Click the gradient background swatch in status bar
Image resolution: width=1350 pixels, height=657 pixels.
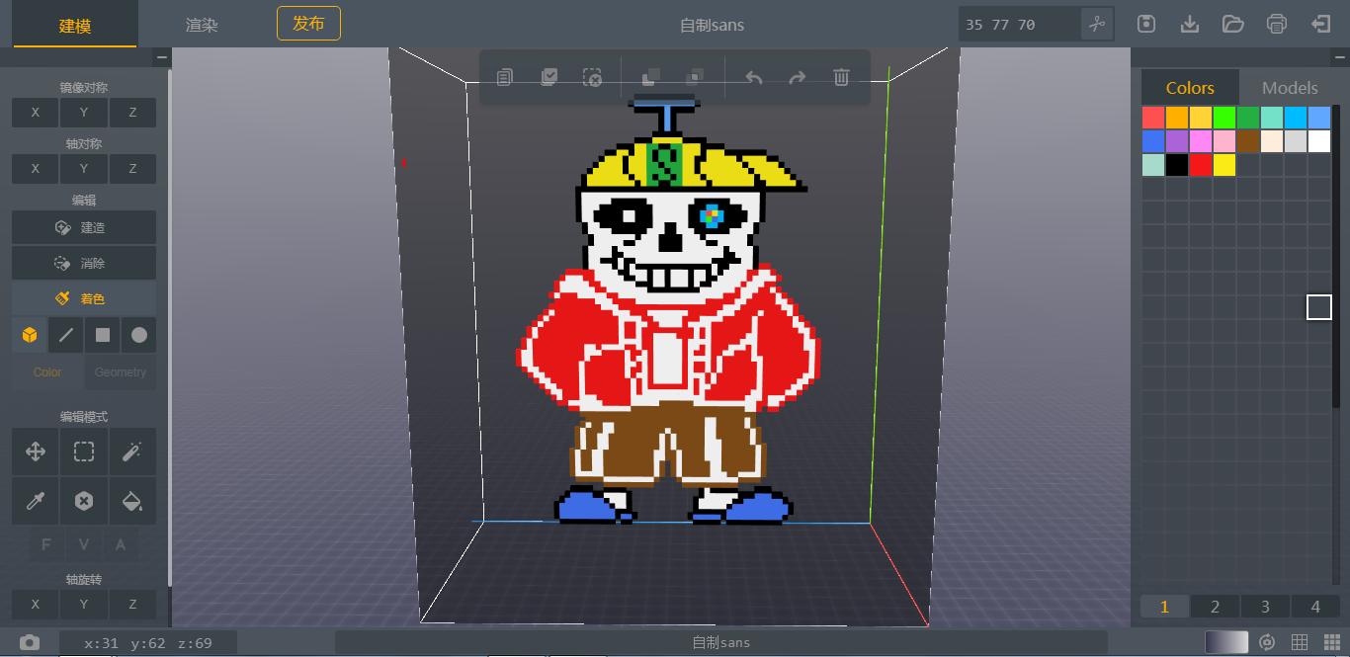click(1226, 643)
